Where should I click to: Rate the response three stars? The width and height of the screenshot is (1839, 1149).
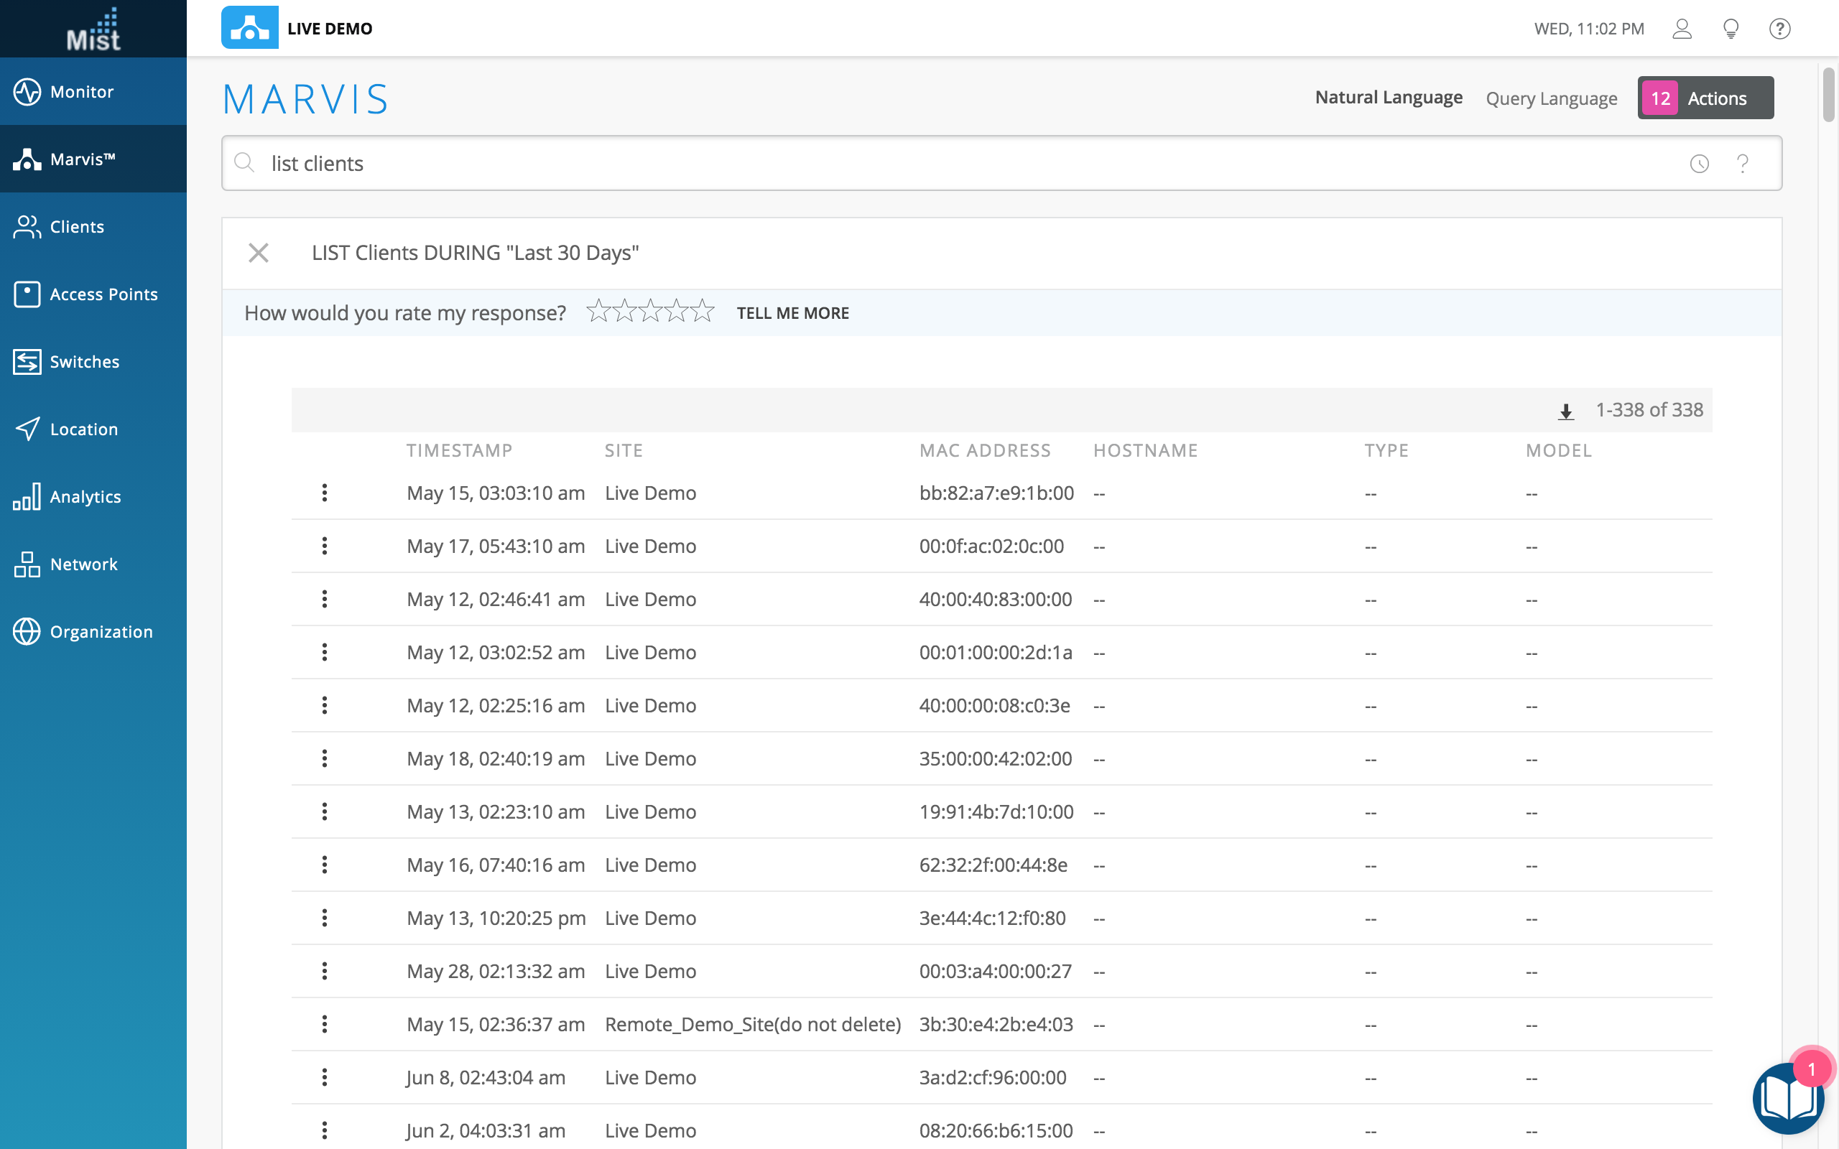pos(651,311)
